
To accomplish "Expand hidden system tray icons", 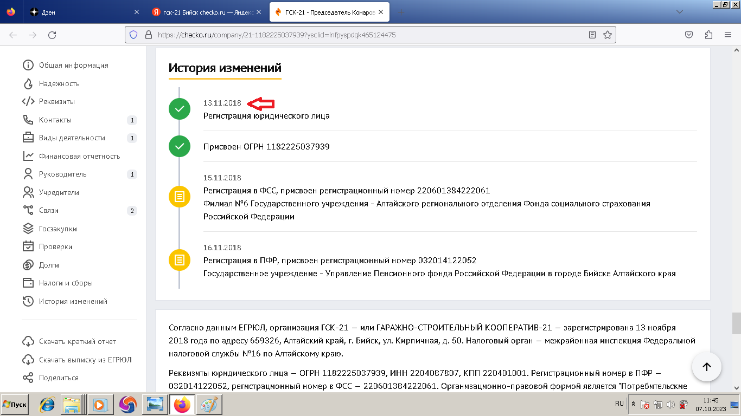I will click(633, 404).
